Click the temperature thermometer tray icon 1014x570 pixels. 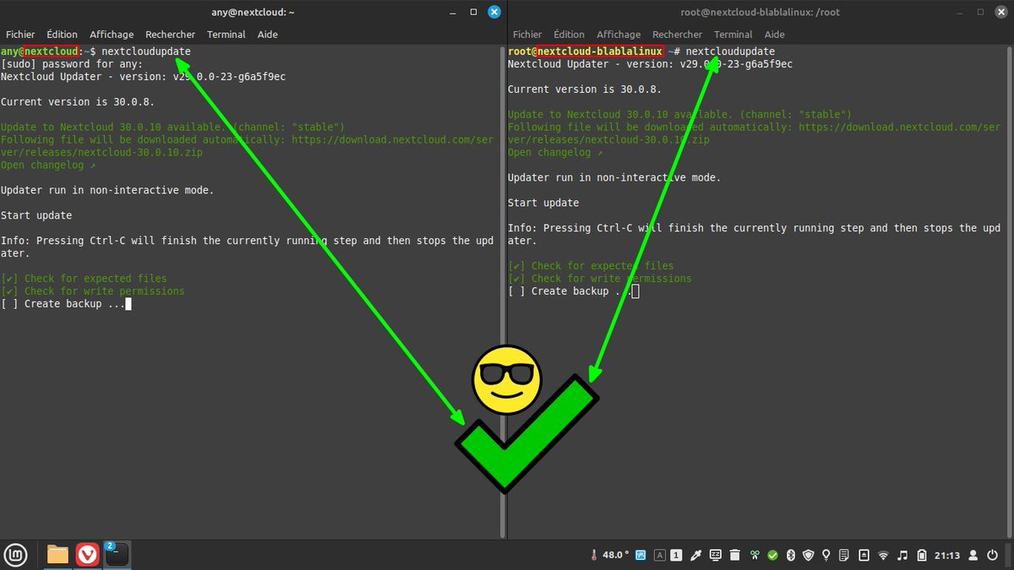tap(594, 556)
